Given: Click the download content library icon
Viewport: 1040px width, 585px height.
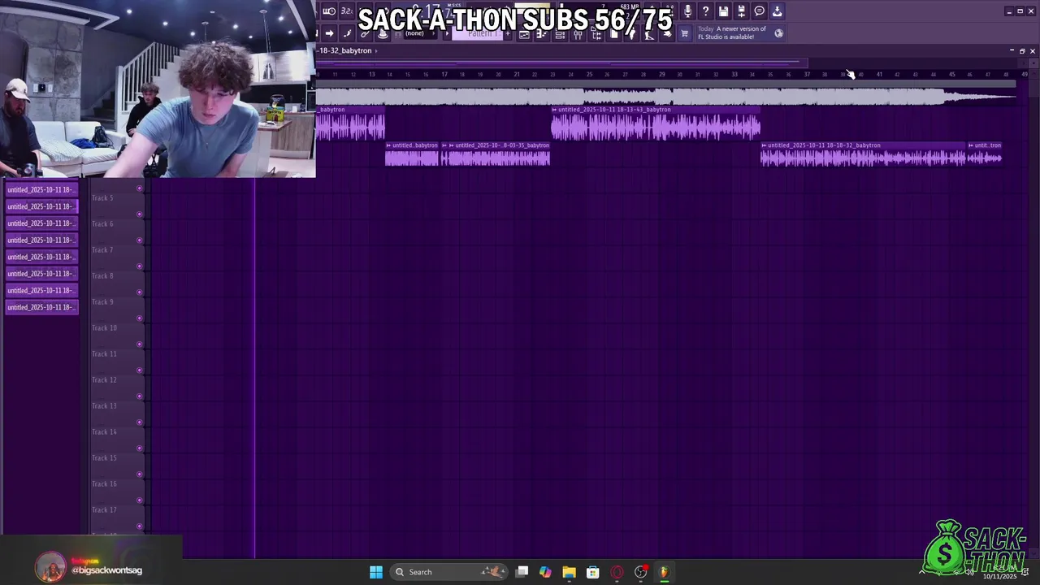Looking at the screenshot, I should tap(777, 11).
